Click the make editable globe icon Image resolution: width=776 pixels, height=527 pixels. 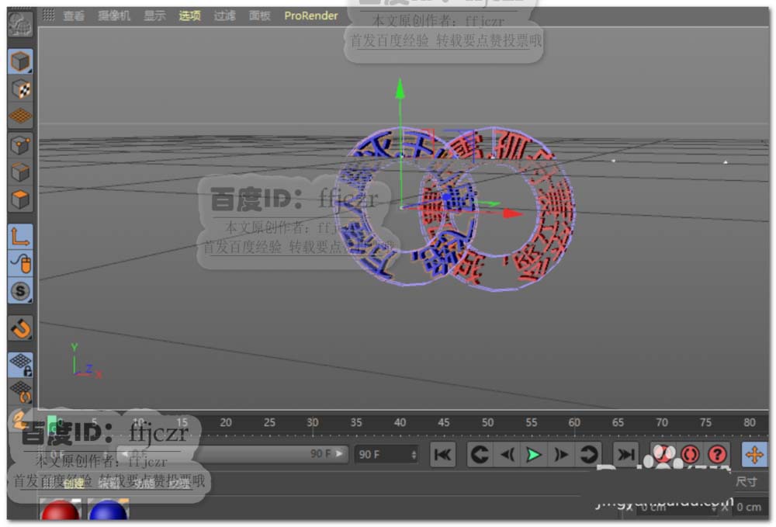tap(20, 23)
